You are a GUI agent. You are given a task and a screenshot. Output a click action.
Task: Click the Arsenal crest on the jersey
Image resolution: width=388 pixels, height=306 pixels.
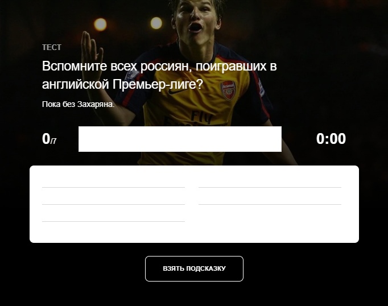click(228, 90)
